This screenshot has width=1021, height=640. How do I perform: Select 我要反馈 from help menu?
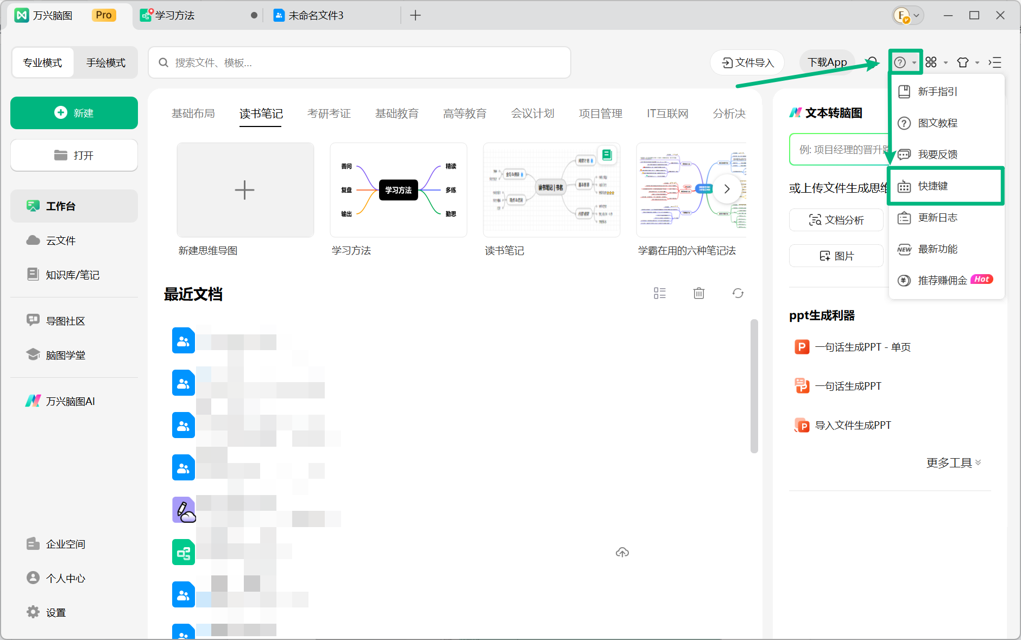click(947, 155)
